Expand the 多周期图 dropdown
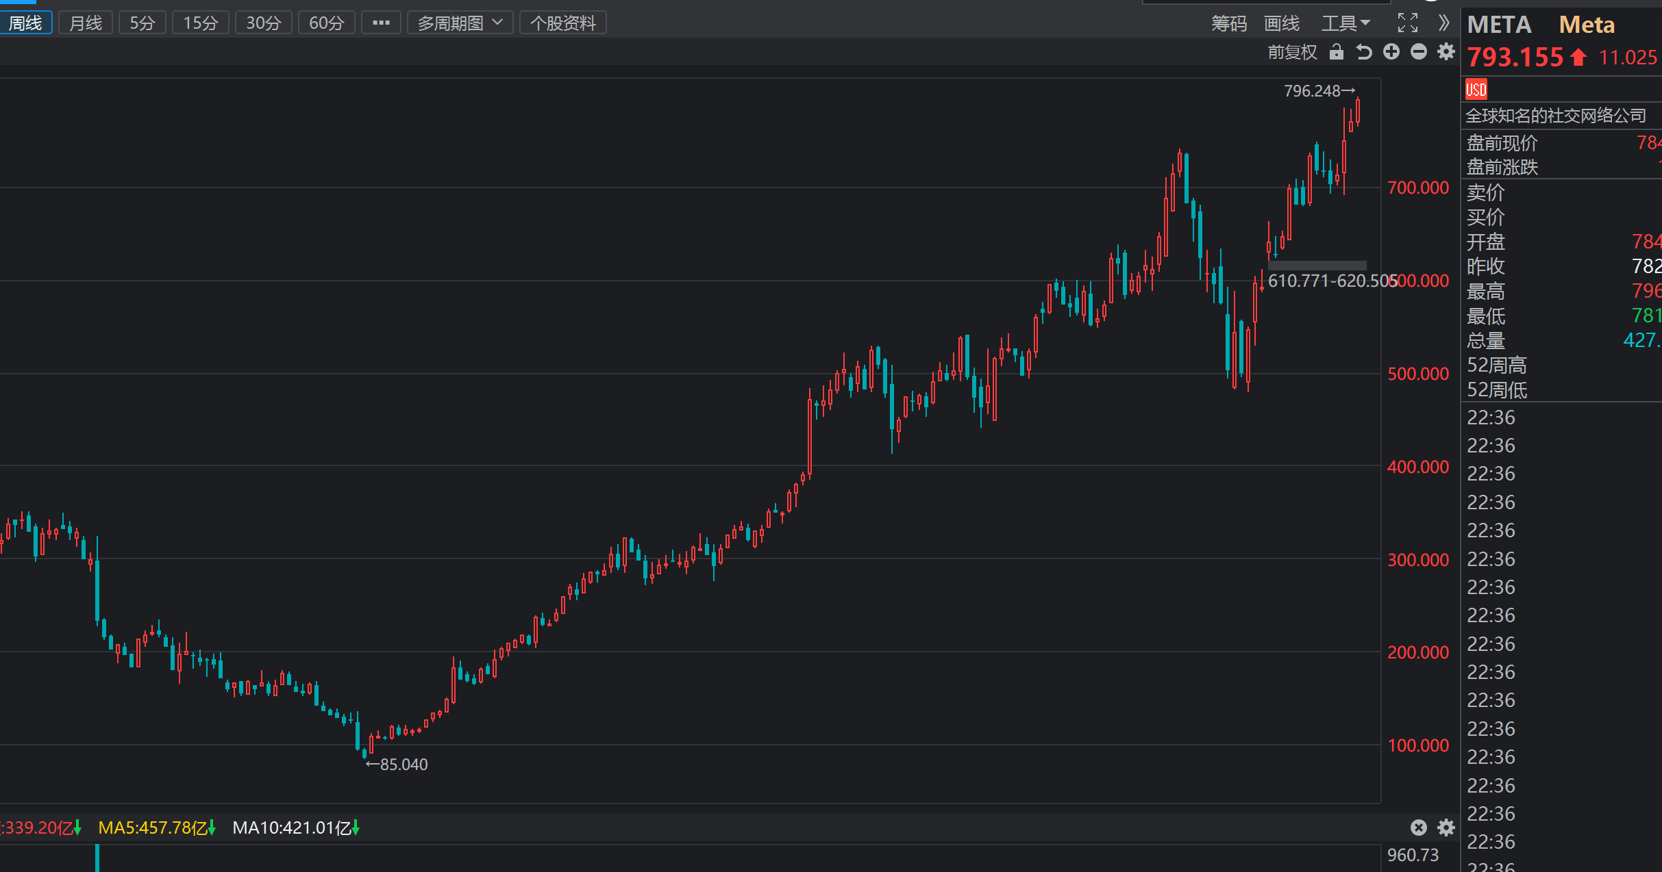The width and height of the screenshot is (1662, 872). [460, 23]
